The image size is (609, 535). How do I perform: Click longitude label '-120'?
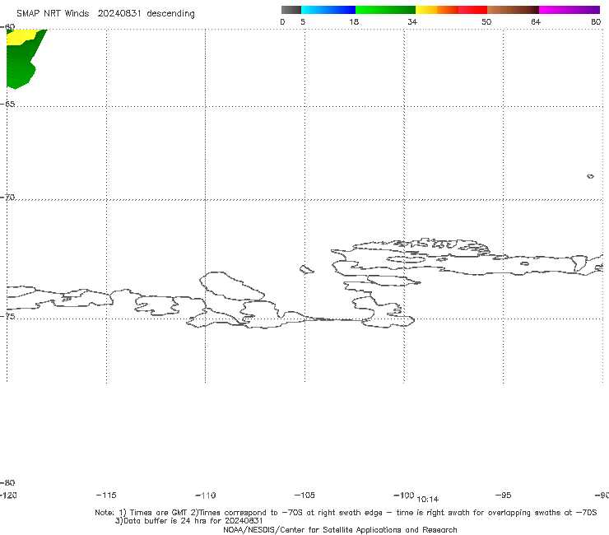(8, 495)
